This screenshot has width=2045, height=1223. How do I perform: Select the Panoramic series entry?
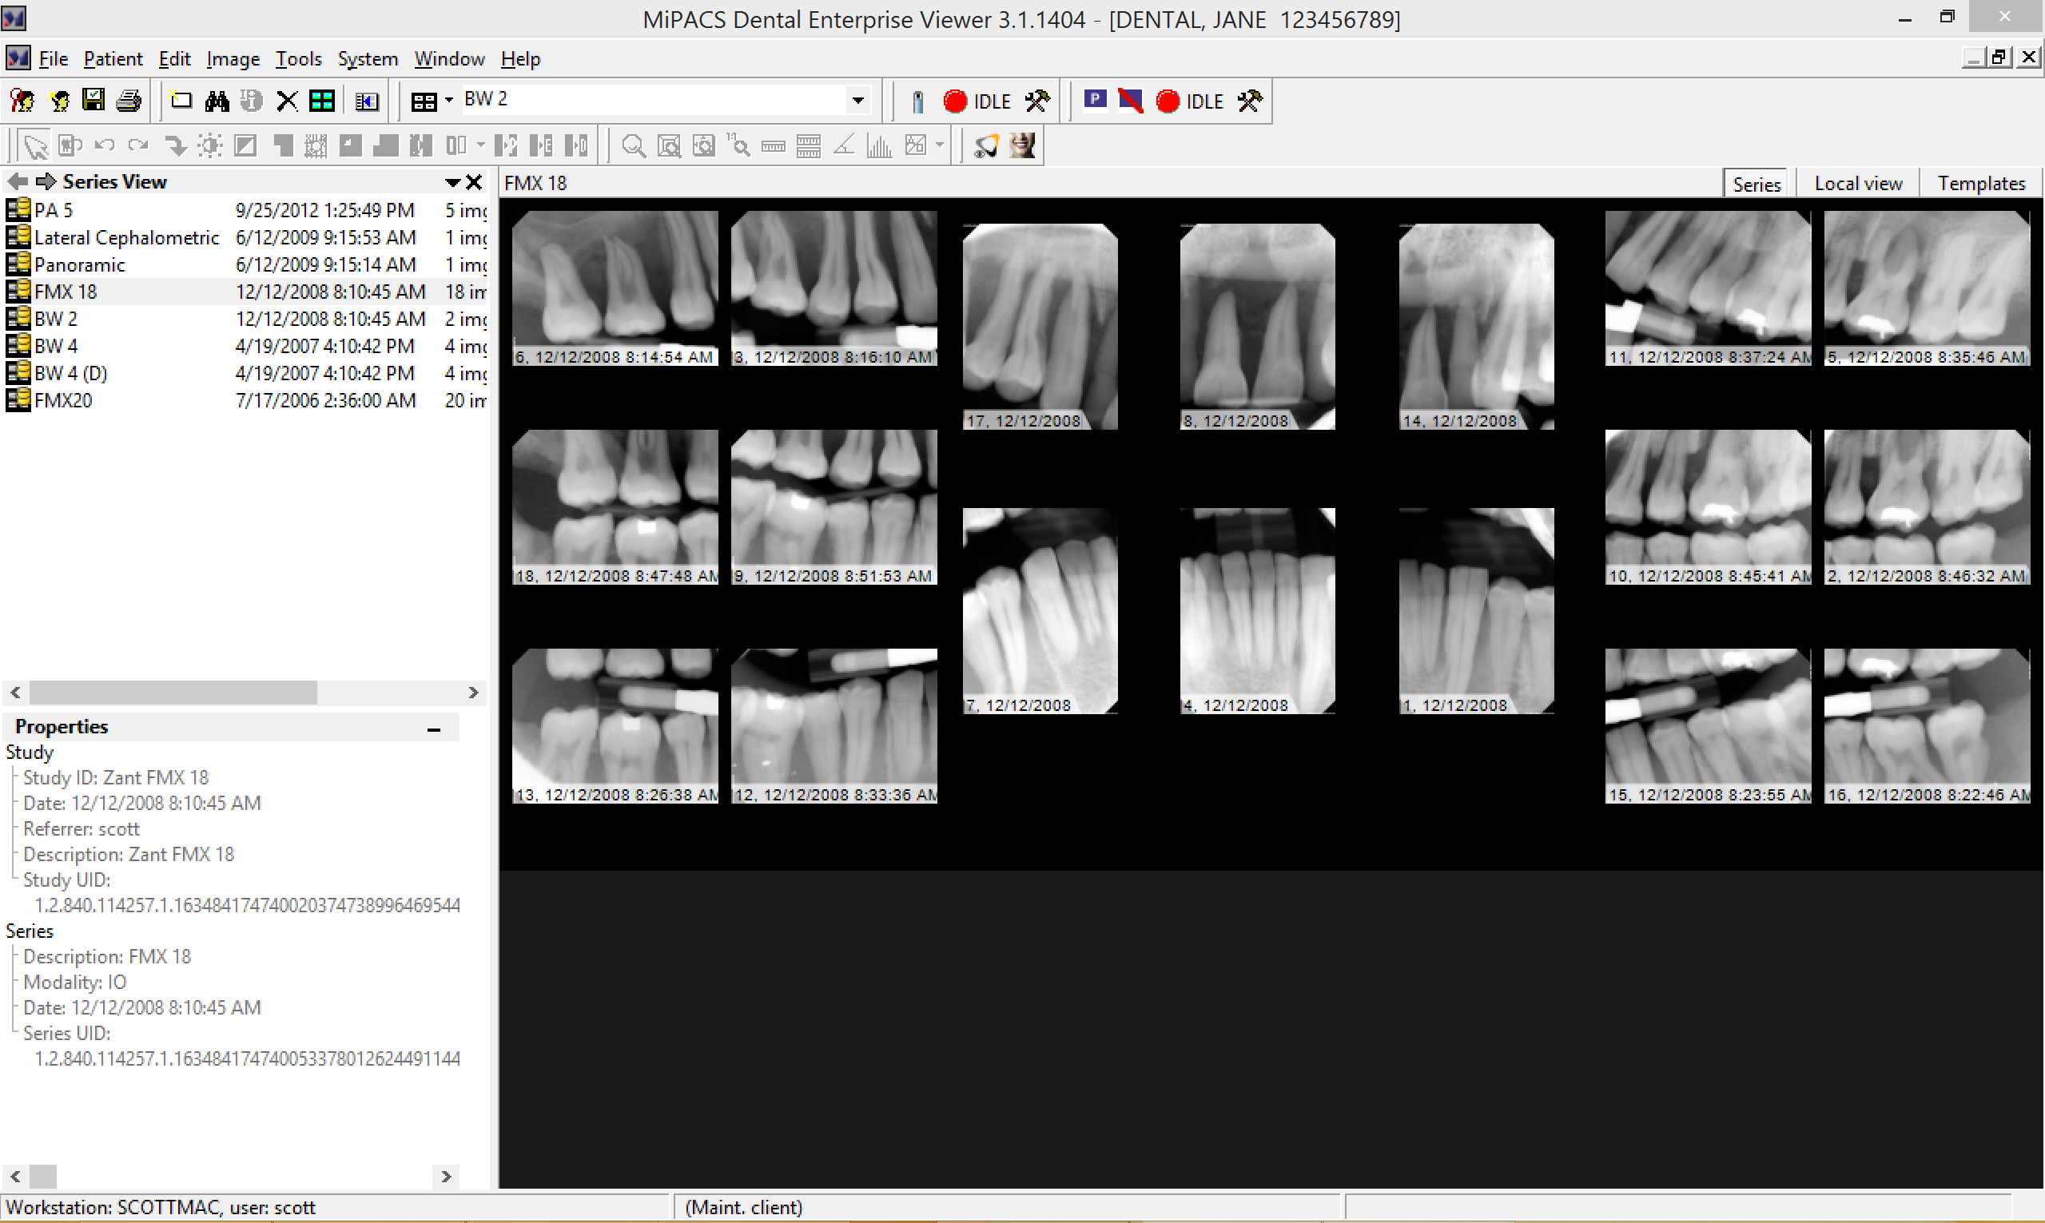point(80,264)
